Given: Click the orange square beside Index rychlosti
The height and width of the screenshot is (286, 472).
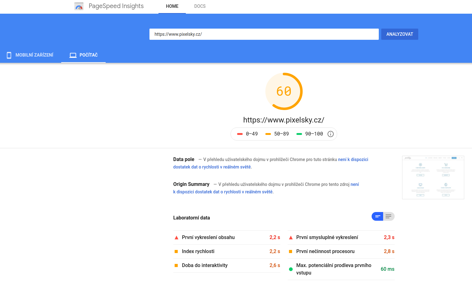Looking at the screenshot, I should 176,251.
